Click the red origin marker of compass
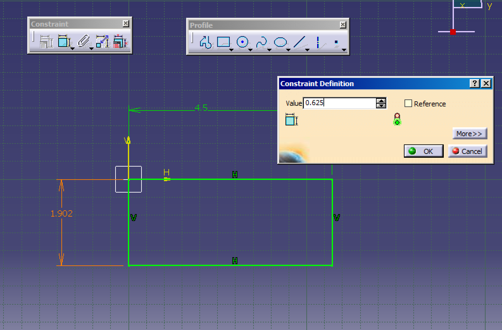Image resolution: width=502 pixels, height=330 pixels. pos(453,32)
